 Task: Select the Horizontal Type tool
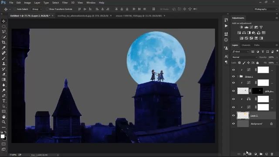(x=3, y=101)
